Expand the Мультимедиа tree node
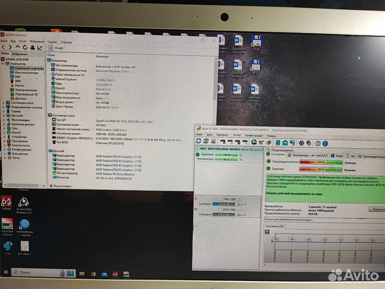The height and width of the screenshot is (289, 385). (x=4, y=120)
